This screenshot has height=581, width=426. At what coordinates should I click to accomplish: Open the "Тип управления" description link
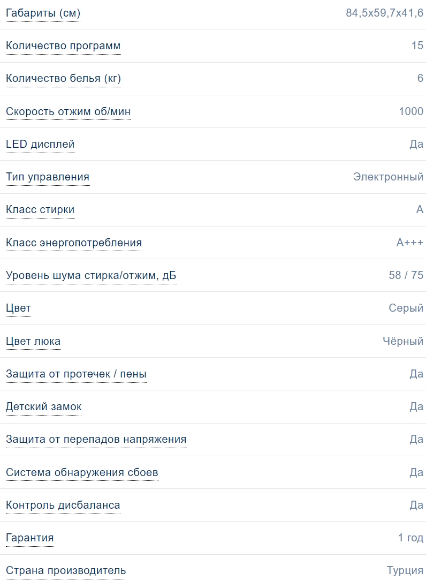(48, 177)
